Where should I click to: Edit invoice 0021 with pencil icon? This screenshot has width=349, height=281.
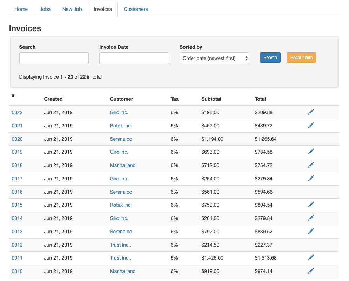(311, 125)
